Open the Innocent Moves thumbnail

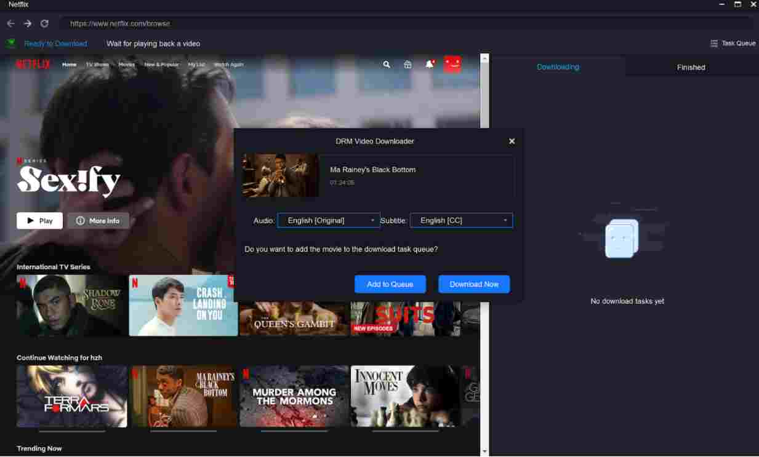[x=405, y=397]
